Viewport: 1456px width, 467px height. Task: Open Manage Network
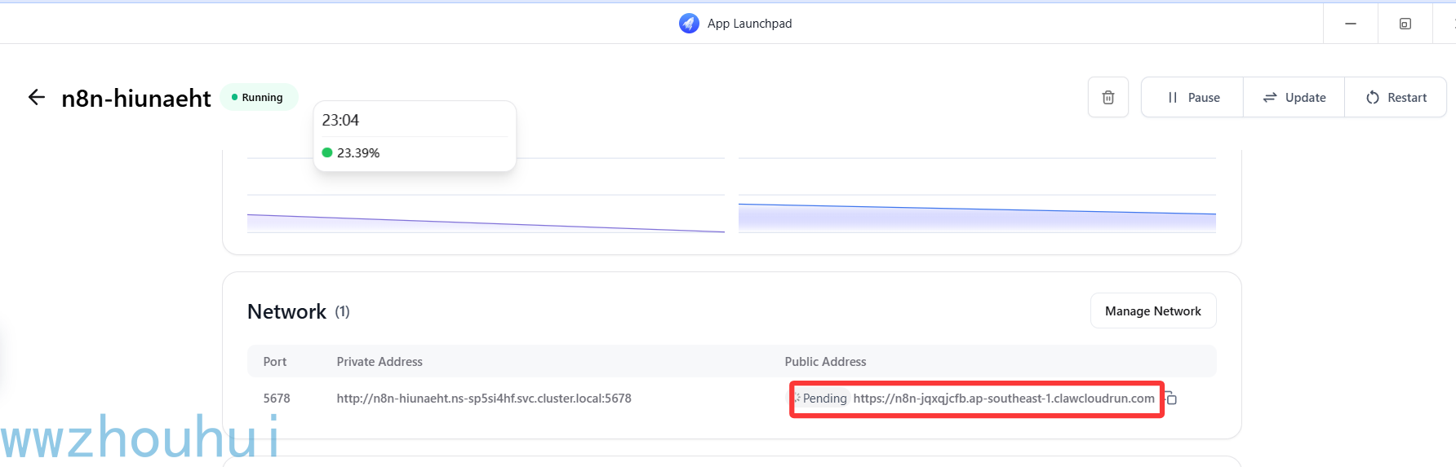[x=1153, y=311]
